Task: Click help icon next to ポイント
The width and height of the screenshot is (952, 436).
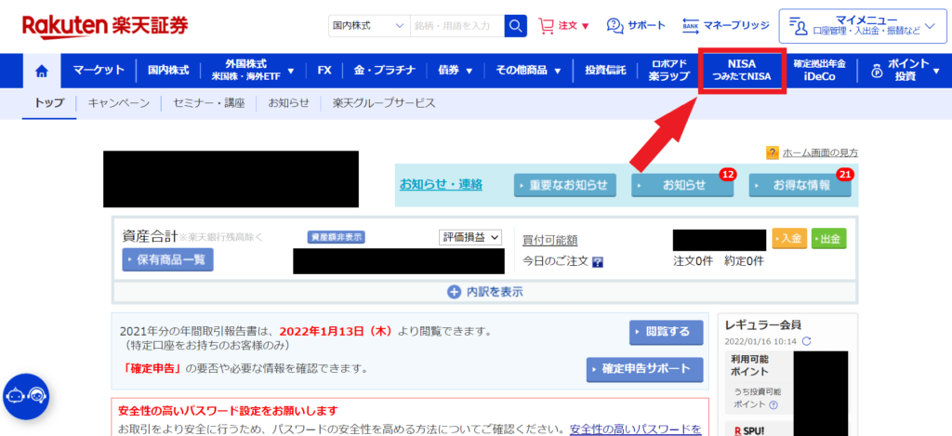Action: [773, 404]
